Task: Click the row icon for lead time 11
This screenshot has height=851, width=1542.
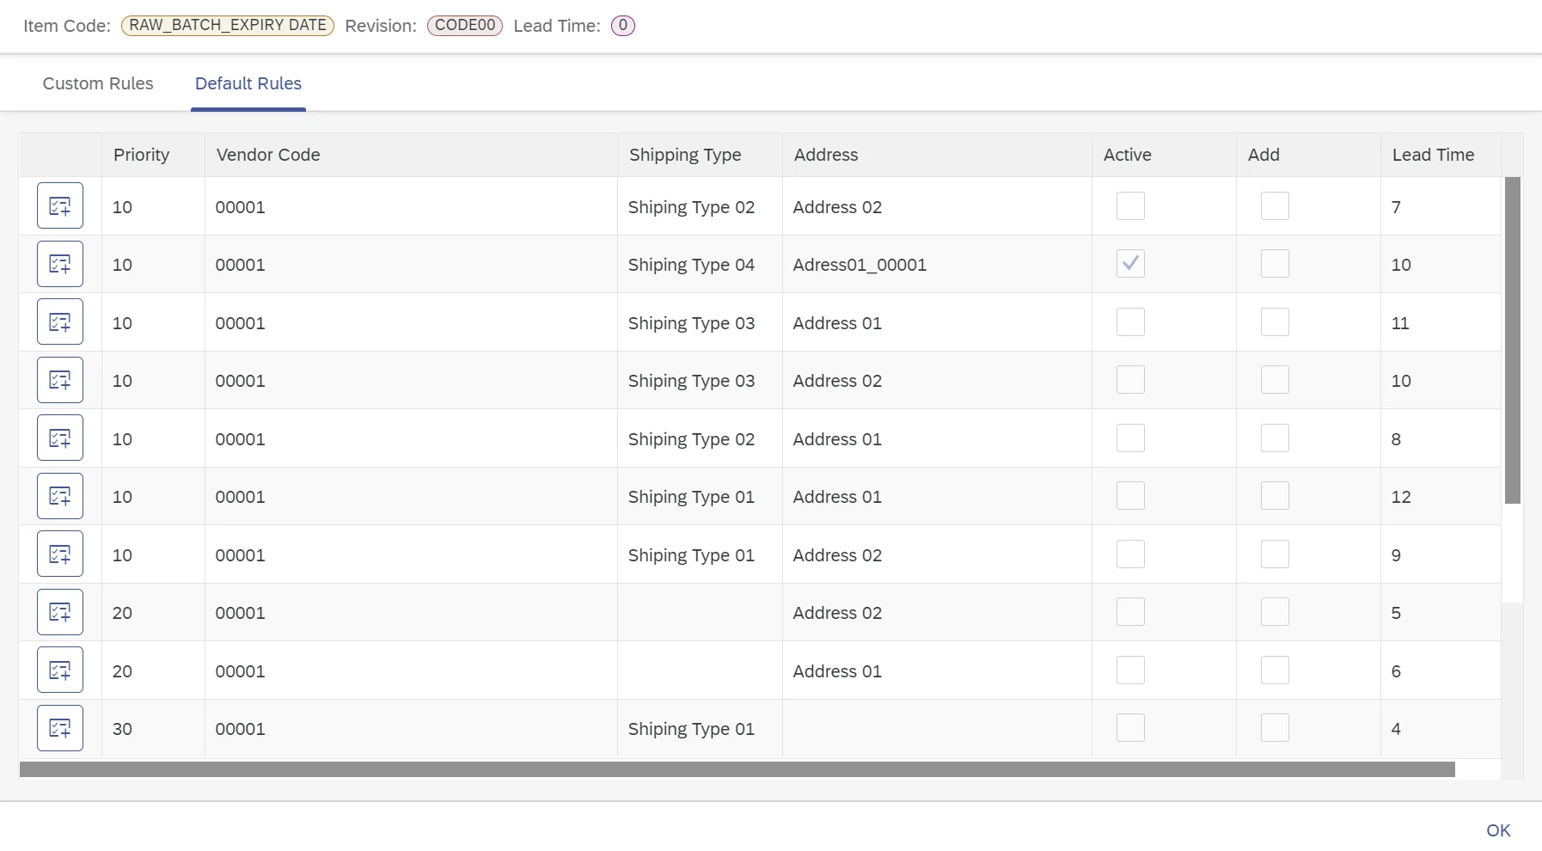Action: point(60,322)
